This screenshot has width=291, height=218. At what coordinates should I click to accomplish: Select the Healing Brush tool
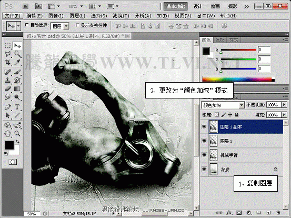7,72
